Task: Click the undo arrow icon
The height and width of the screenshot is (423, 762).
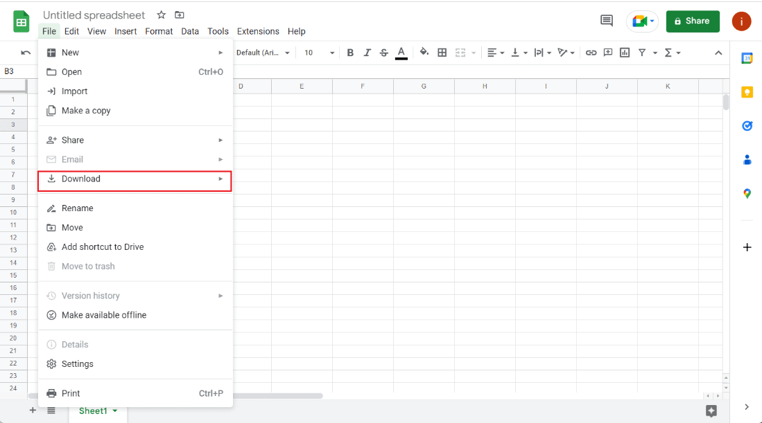Action: point(26,53)
